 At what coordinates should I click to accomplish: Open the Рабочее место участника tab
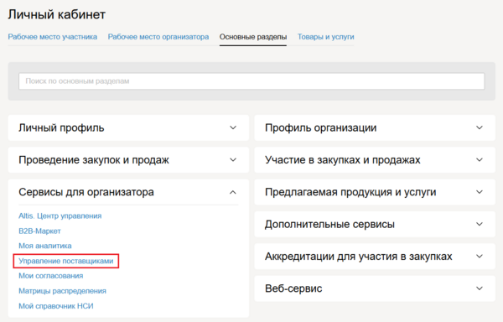coord(53,37)
